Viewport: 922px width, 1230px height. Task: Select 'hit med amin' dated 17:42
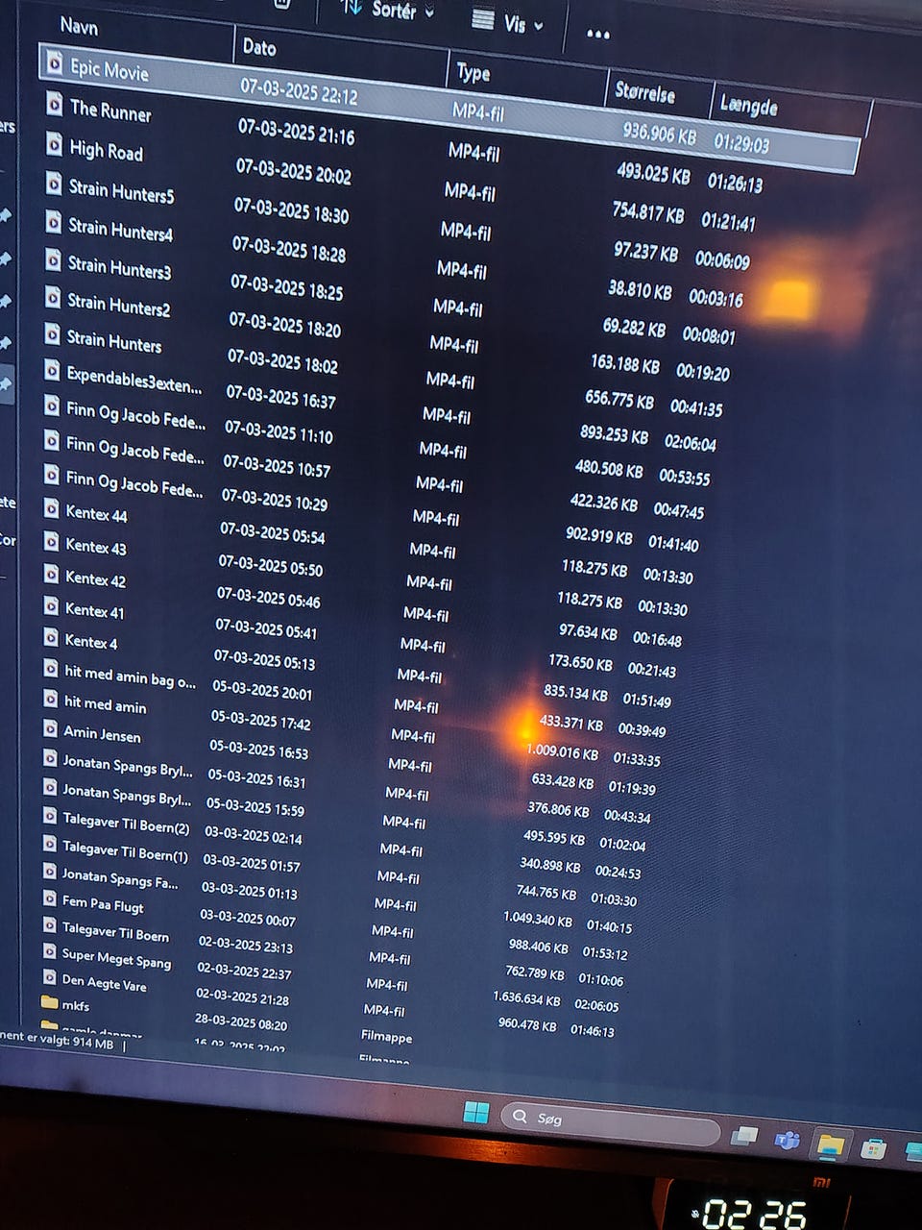click(x=105, y=705)
